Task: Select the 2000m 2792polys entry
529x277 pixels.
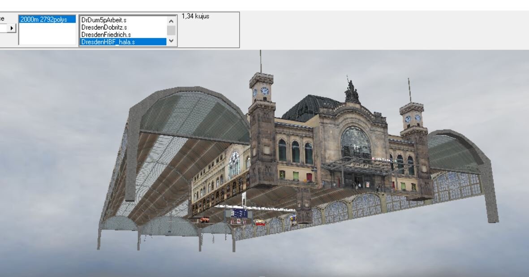Action: [47, 20]
